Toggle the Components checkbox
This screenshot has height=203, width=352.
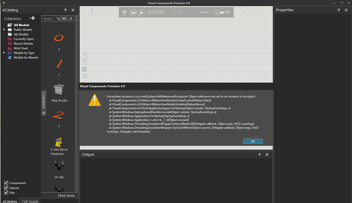click(x=6, y=183)
